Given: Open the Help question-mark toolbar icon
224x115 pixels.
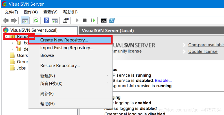Looking at the screenshot, I should click(47, 20).
